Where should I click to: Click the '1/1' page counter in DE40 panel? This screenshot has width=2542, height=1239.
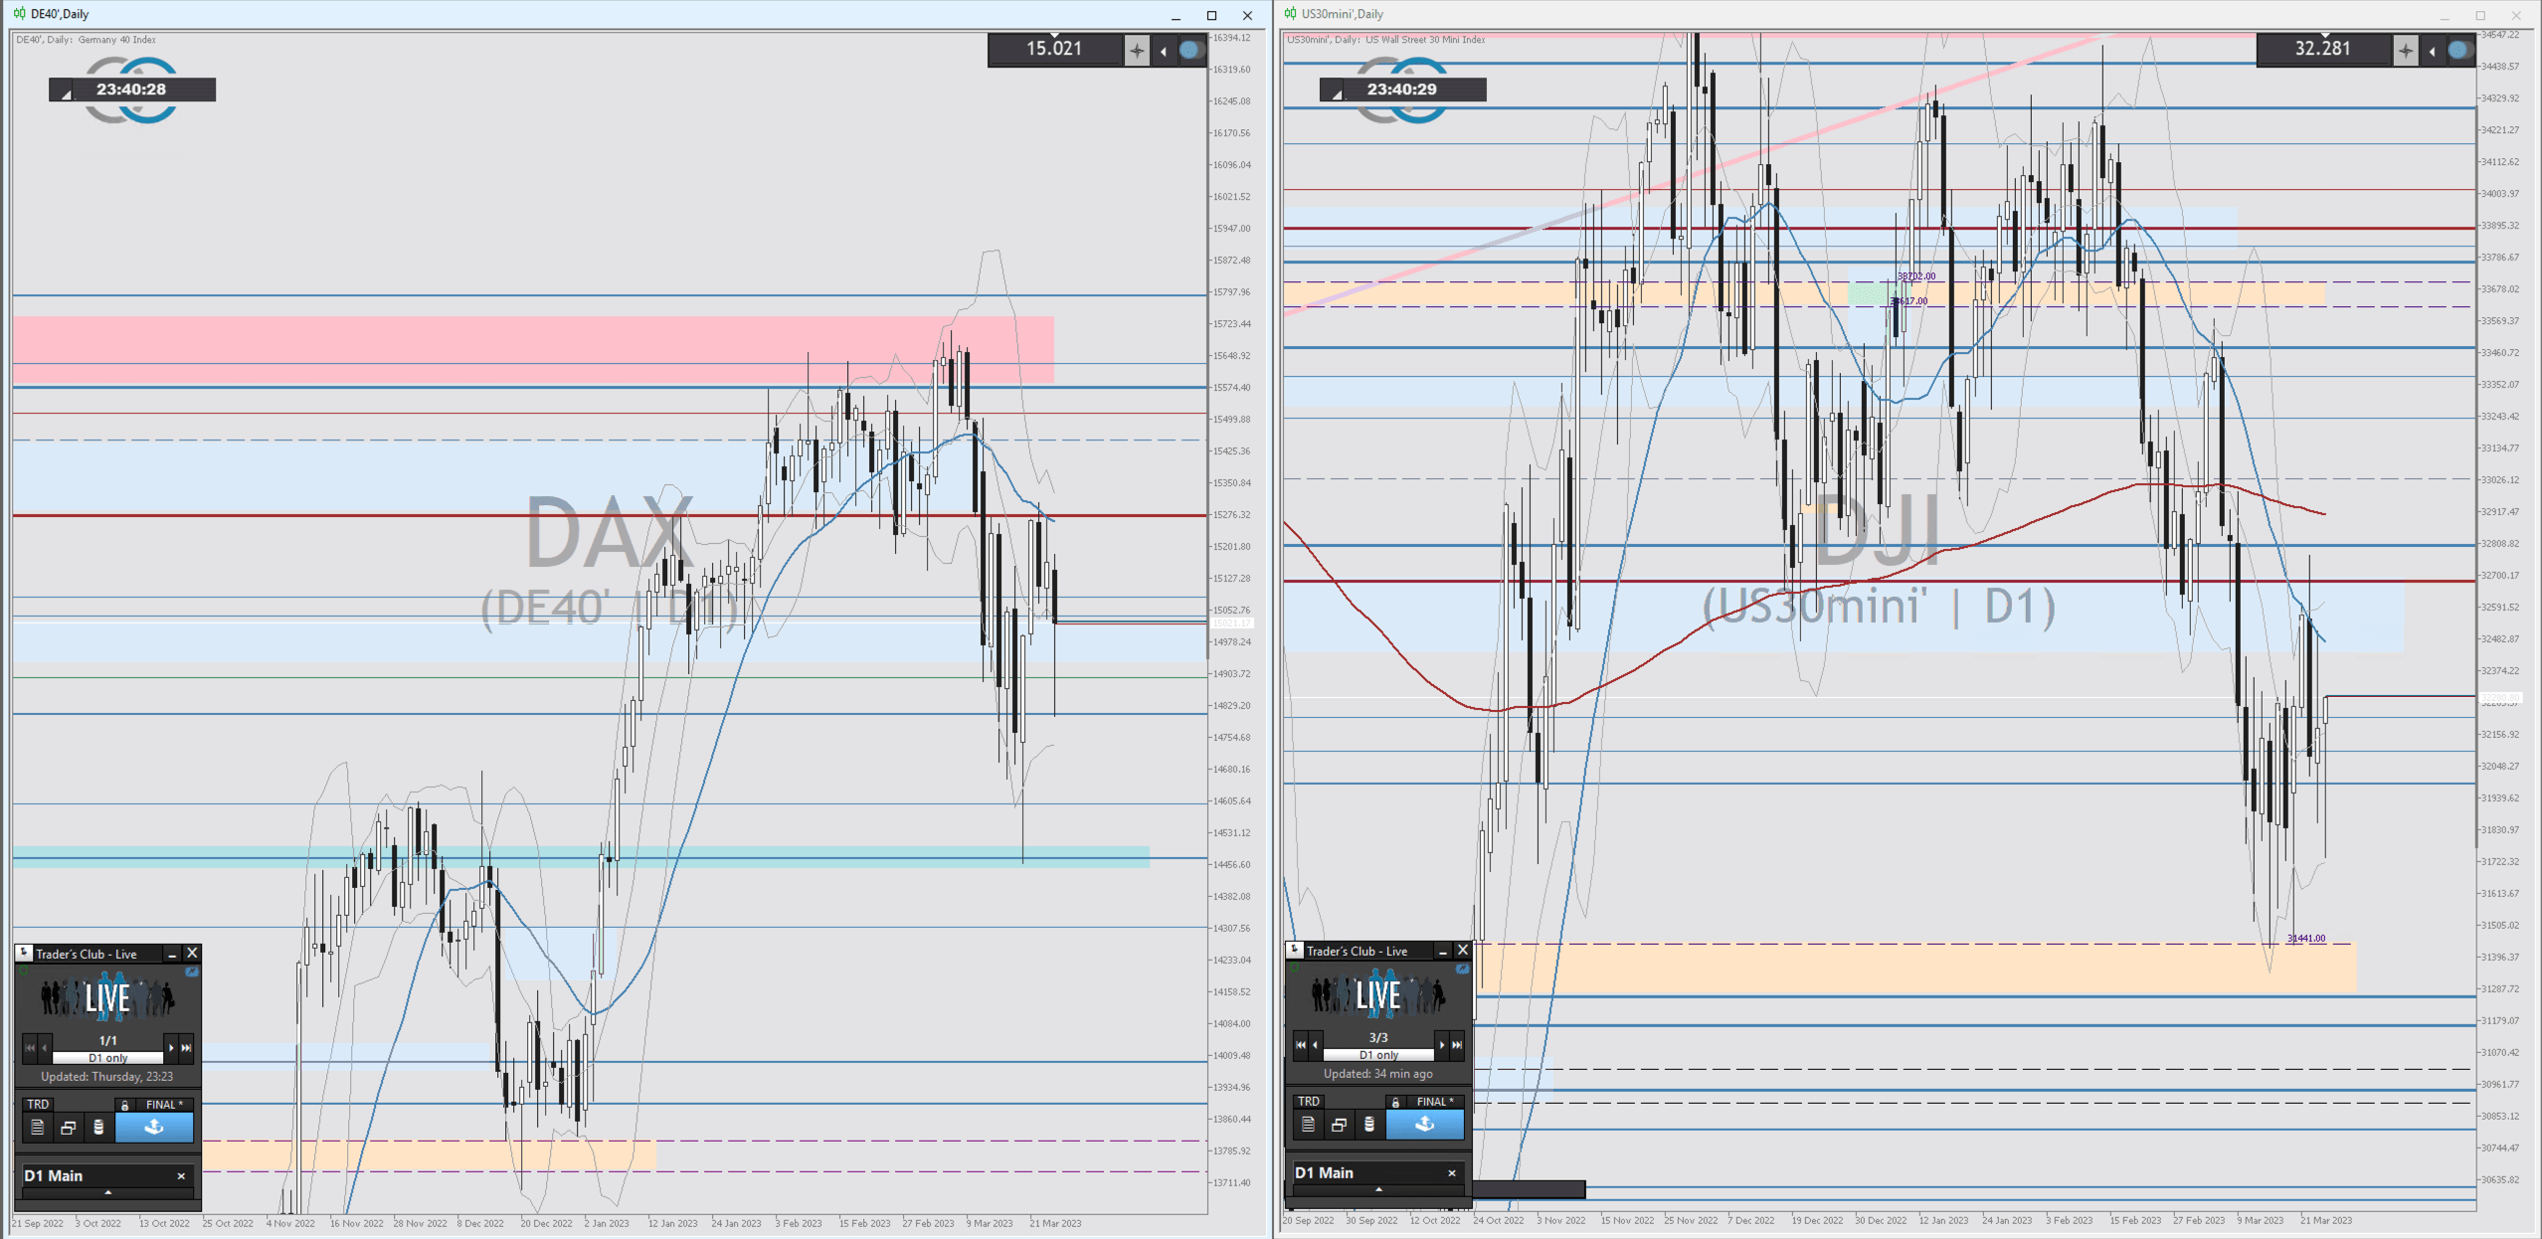(x=107, y=1040)
